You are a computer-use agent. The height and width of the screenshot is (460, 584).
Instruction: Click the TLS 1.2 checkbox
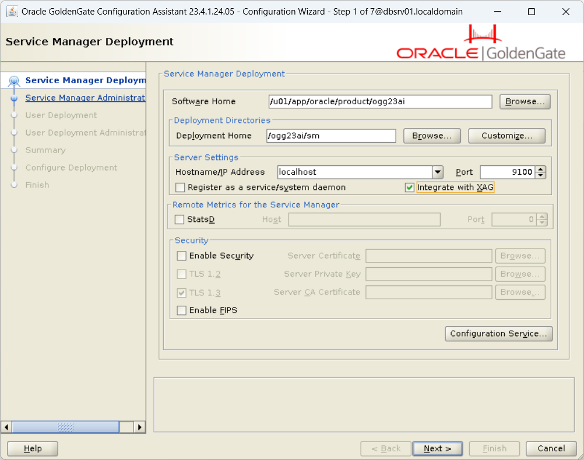[181, 274]
